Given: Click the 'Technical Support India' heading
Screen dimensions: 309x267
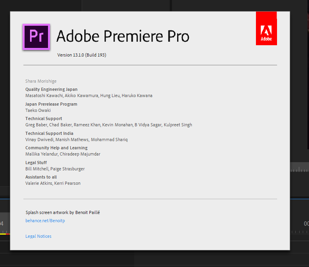Looking at the screenshot, I should click(x=49, y=133).
